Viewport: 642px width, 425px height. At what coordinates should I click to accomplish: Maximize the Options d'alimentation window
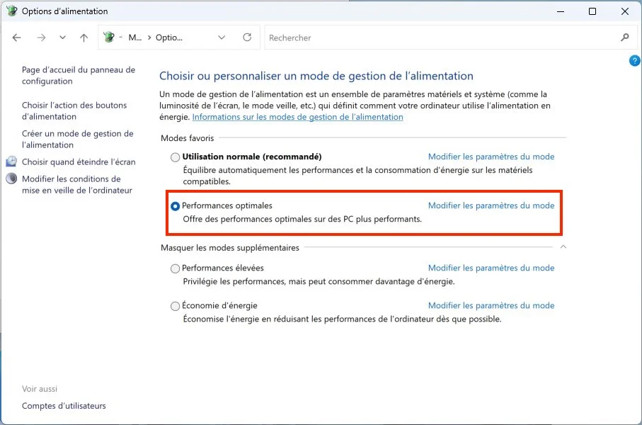point(592,11)
